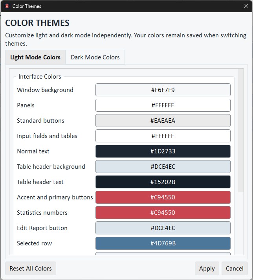Screen dimensions: 253x280
Task: Apply the color theme changes
Action: pyautogui.click(x=207, y=268)
